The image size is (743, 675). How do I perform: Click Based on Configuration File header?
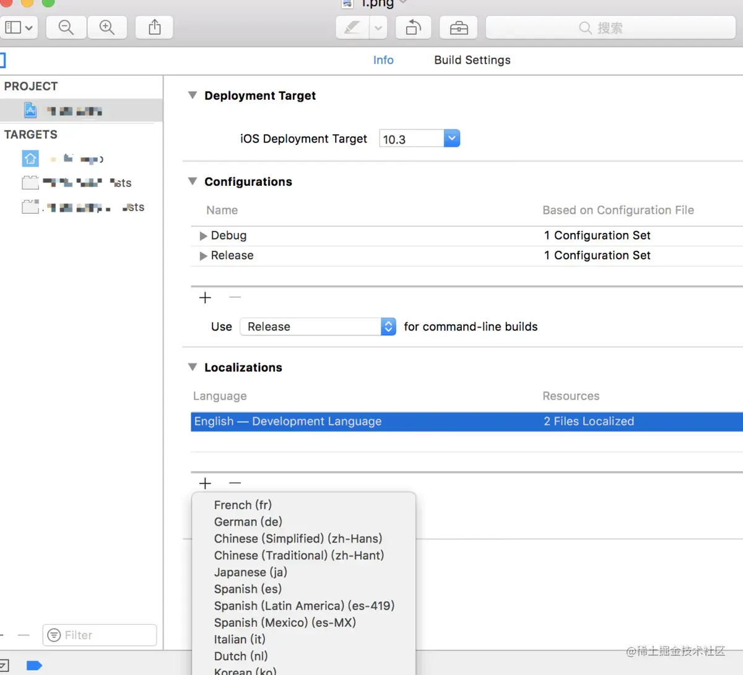(x=618, y=211)
